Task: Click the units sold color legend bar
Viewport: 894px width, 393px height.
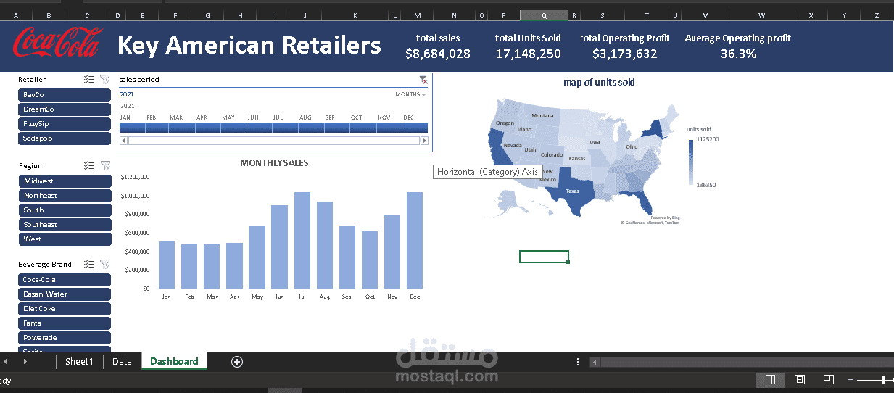Action: pos(692,162)
